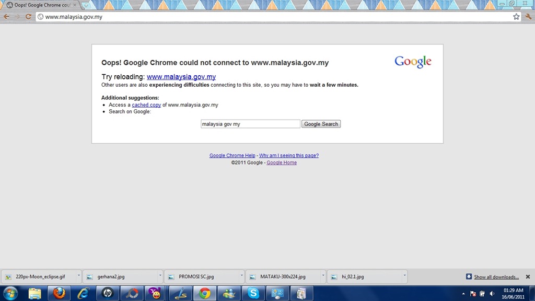Click the Google Search button
The image size is (535, 301).
point(321,124)
